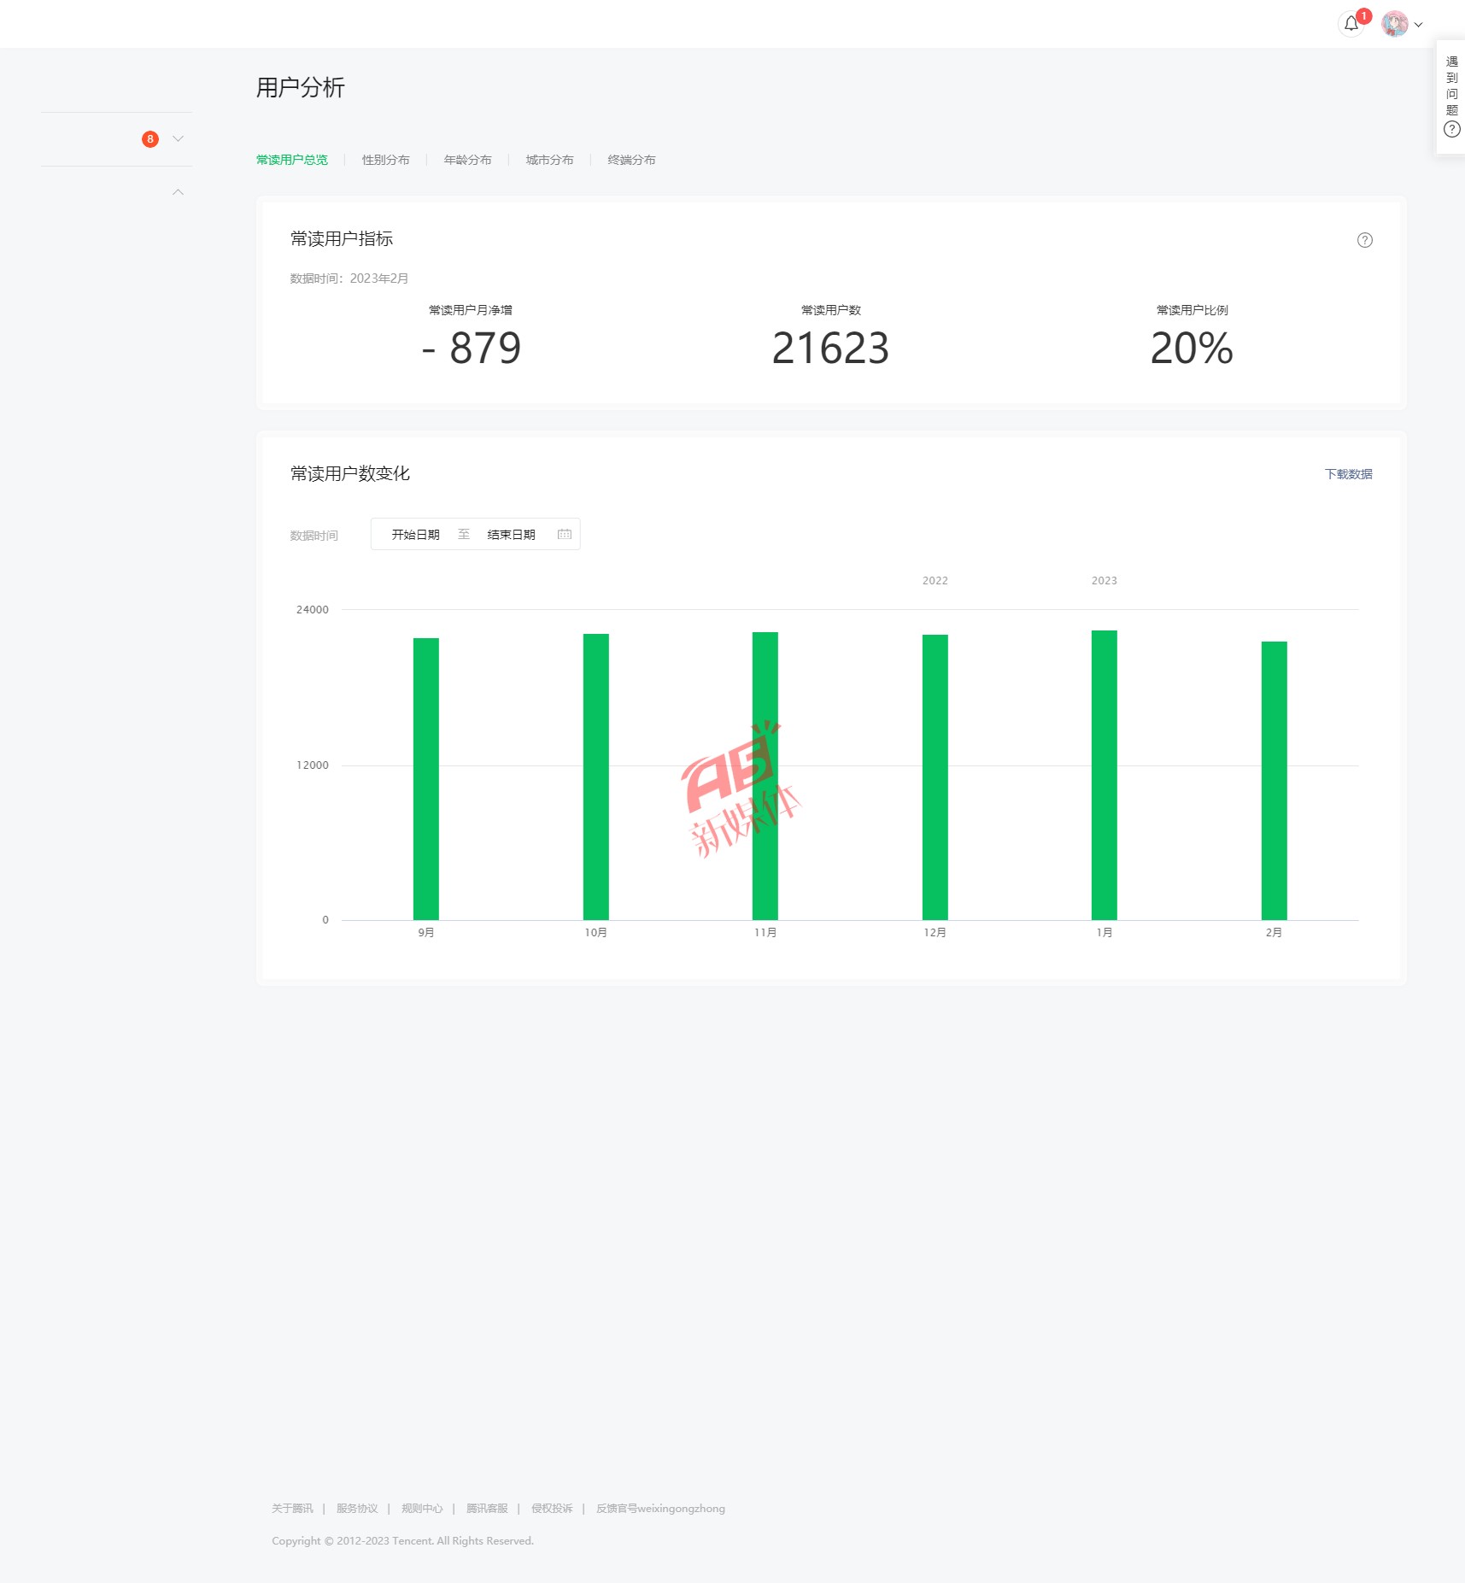Screen dimensions: 1465x1583
Task: Expand the account menu arrow beside avatar
Action: (x=1419, y=25)
